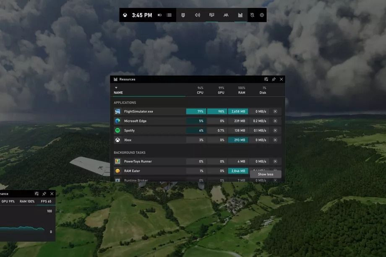Click sort arrow above NAME column
The height and width of the screenshot is (257, 386).
click(116, 88)
